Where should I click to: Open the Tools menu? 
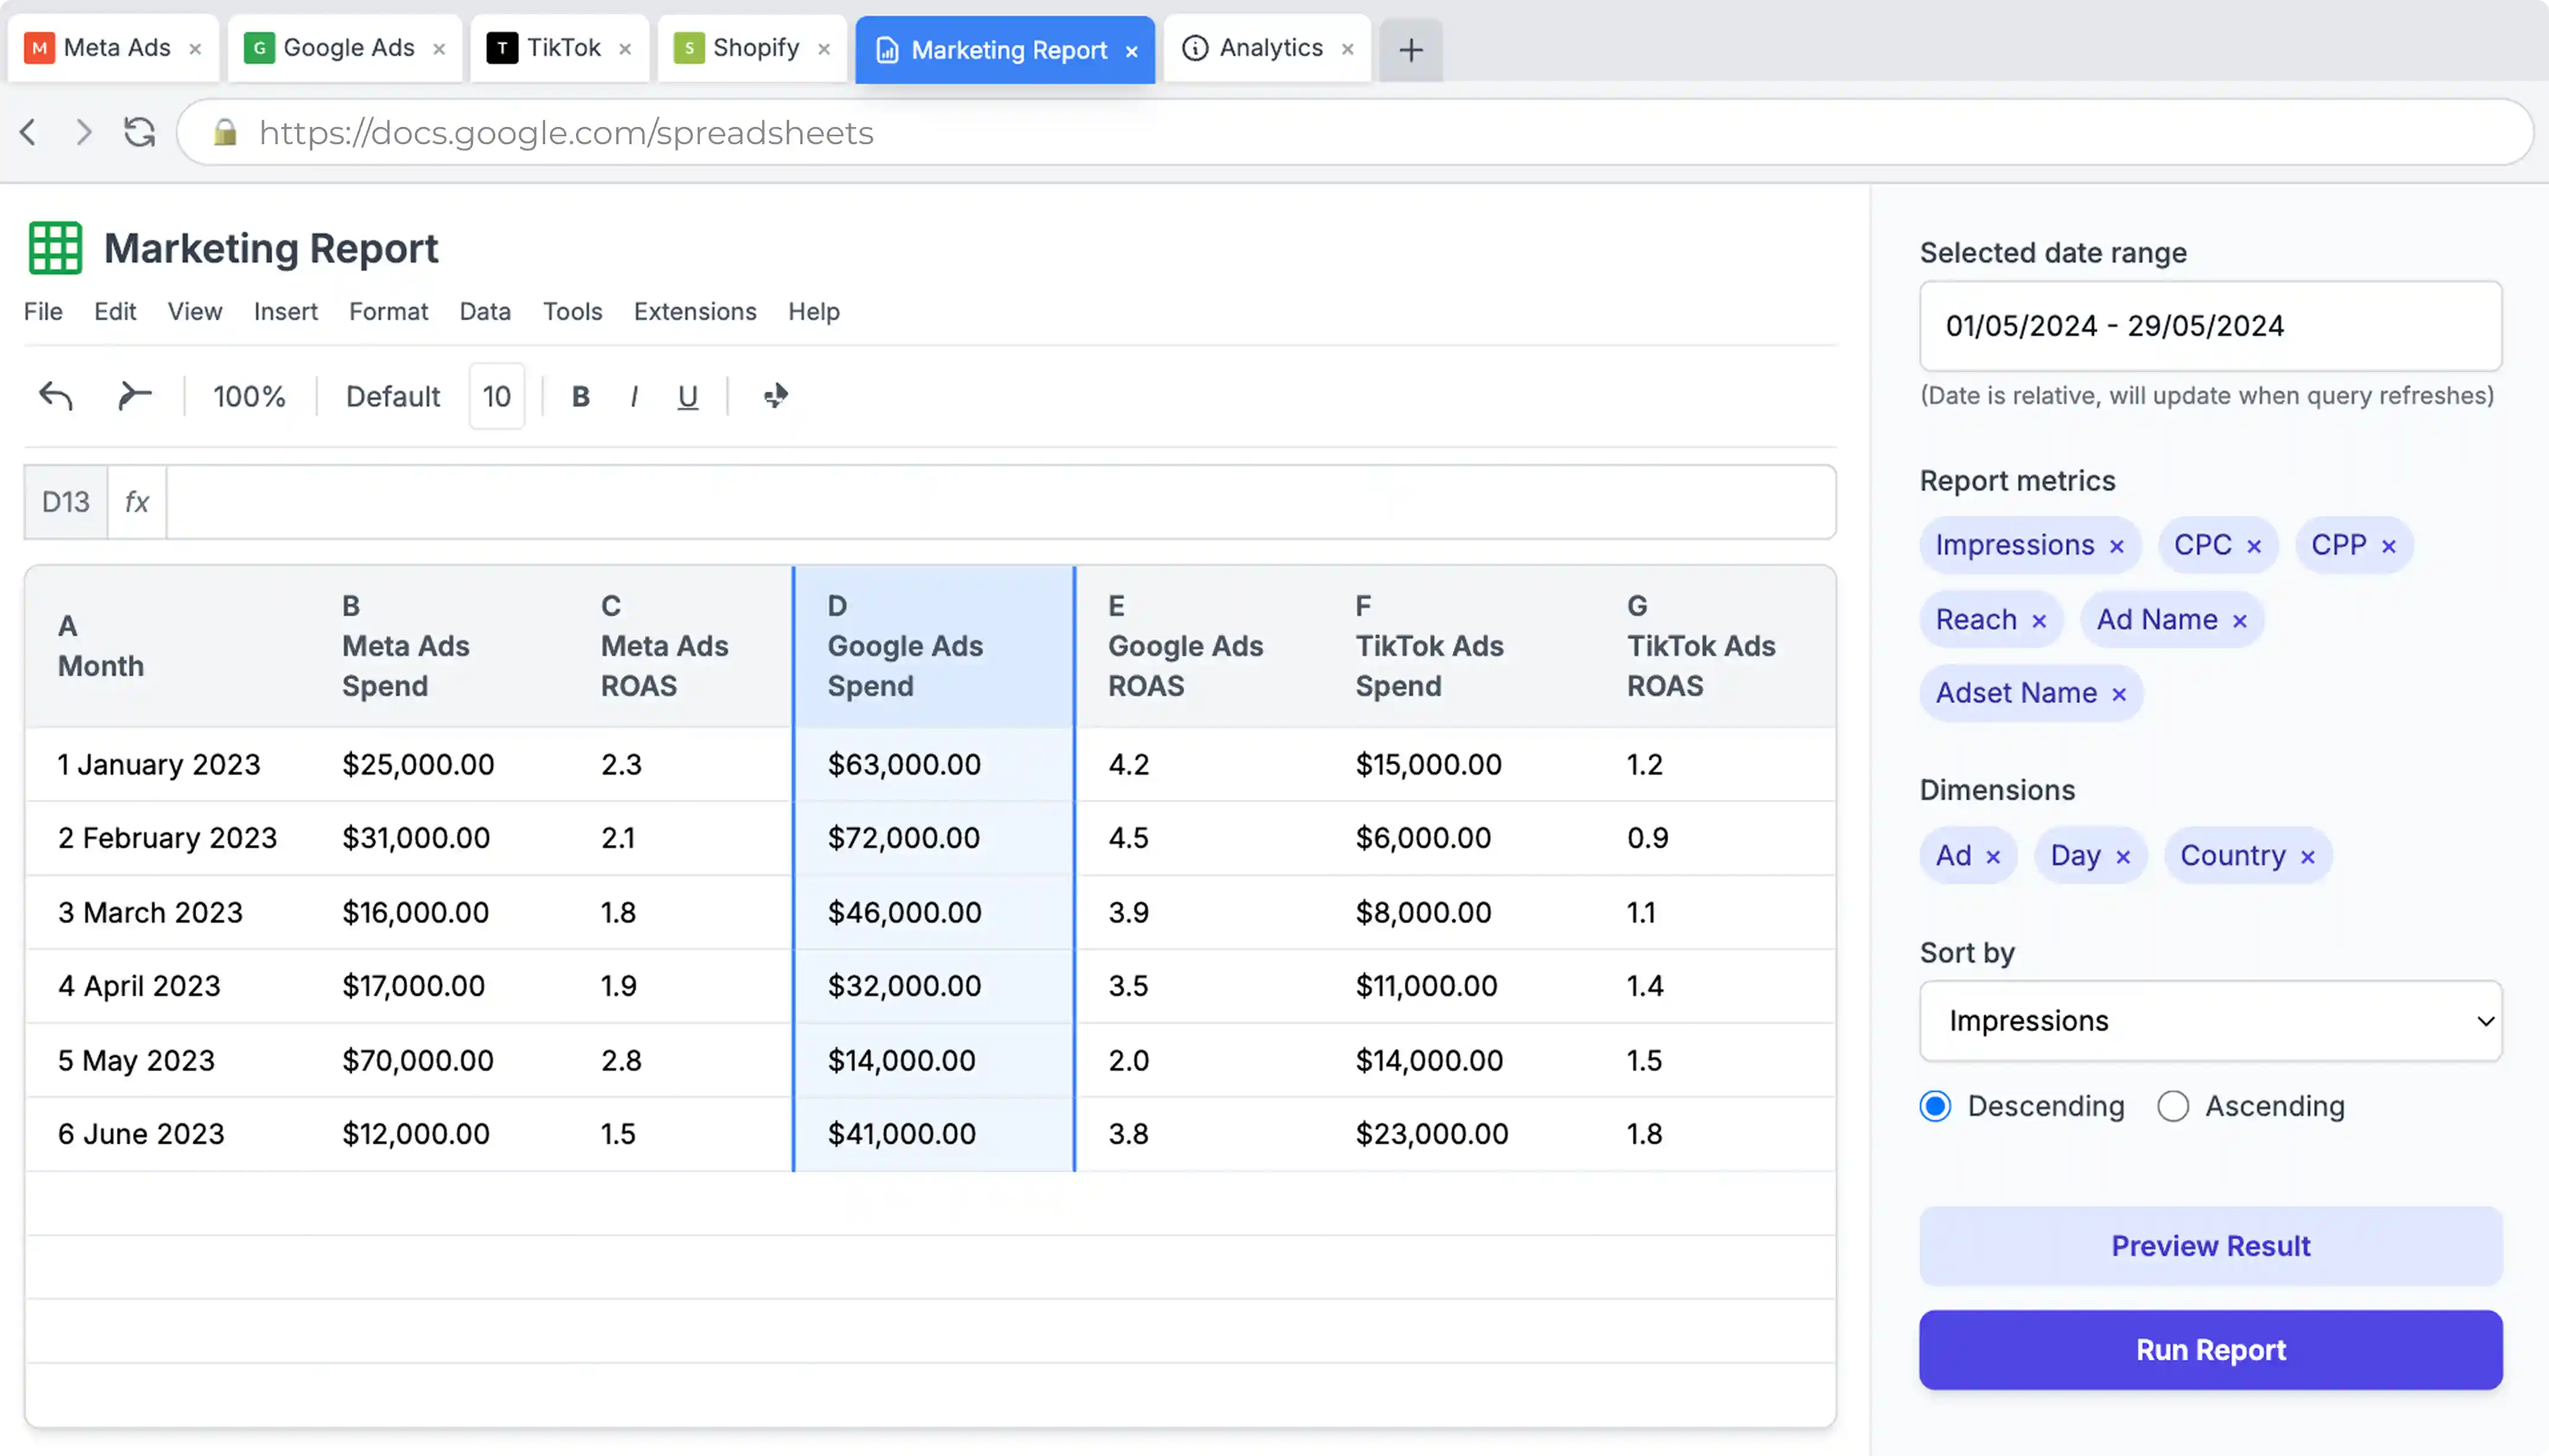click(573, 312)
